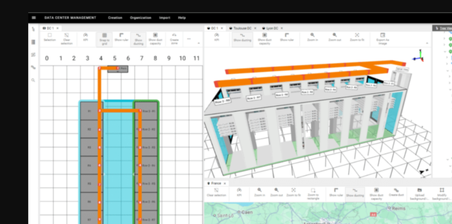Click DATA CENTER MANAGEMENT title
The width and height of the screenshot is (452, 224).
[70, 18]
